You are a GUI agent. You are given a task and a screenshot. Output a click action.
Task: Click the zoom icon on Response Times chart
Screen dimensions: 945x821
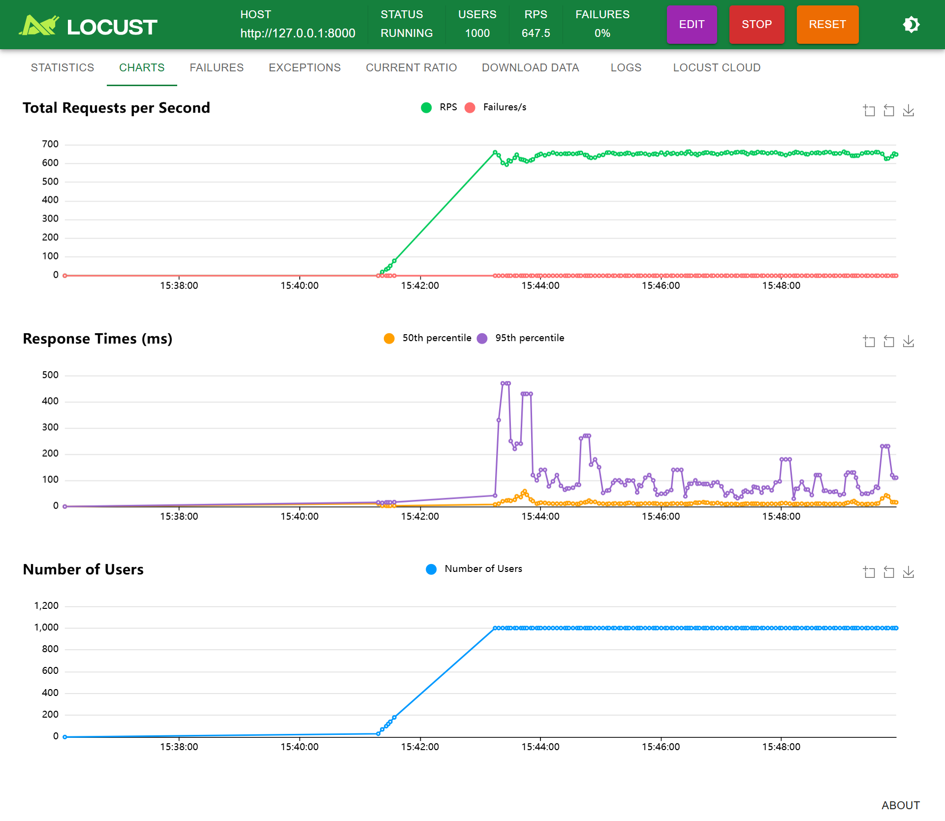pos(869,342)
